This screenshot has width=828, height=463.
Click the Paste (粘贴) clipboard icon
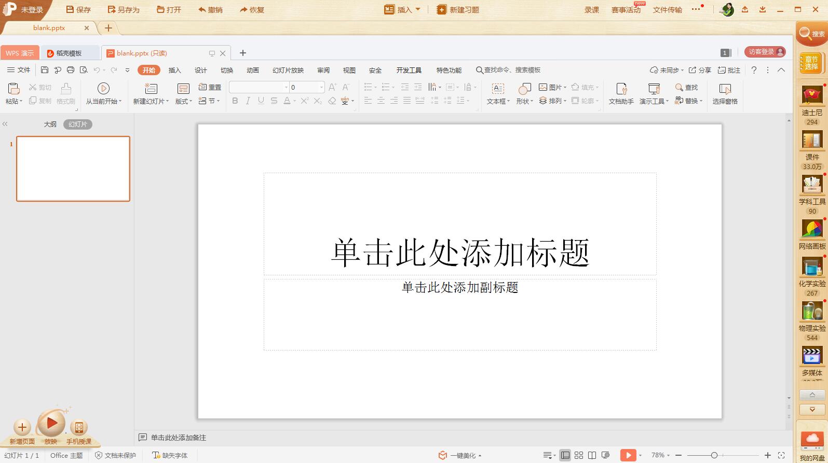pyautogui.click(x=13, y=89)
